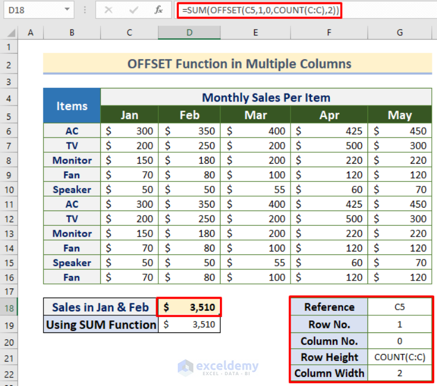437x386 pixels.
Task: Select row 1 header
Action: point(9,47)
